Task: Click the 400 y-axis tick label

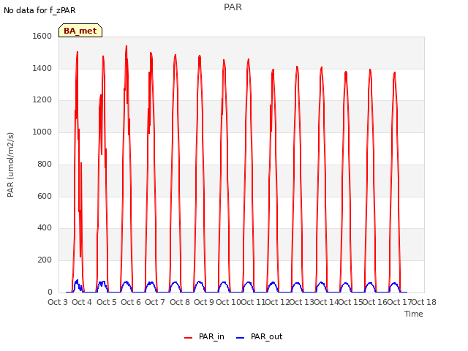Action: coord(45,228)
